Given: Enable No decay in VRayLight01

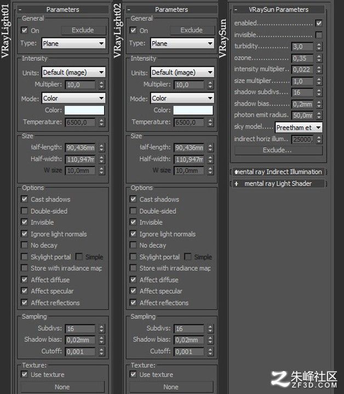Looking at the screenshot, I should coord(24,245).
